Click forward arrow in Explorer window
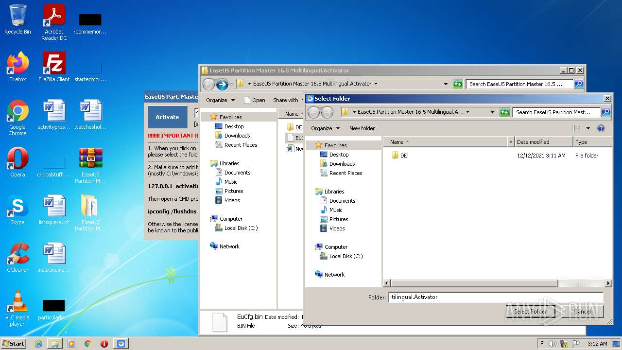622x350 pixels. click(x=222, y=84)
